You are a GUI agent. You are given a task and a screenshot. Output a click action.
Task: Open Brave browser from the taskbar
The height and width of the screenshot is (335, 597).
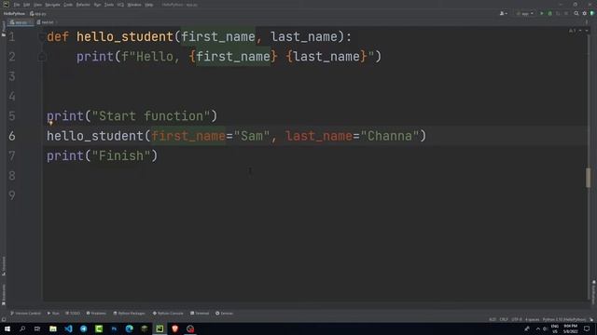[174, 328]
